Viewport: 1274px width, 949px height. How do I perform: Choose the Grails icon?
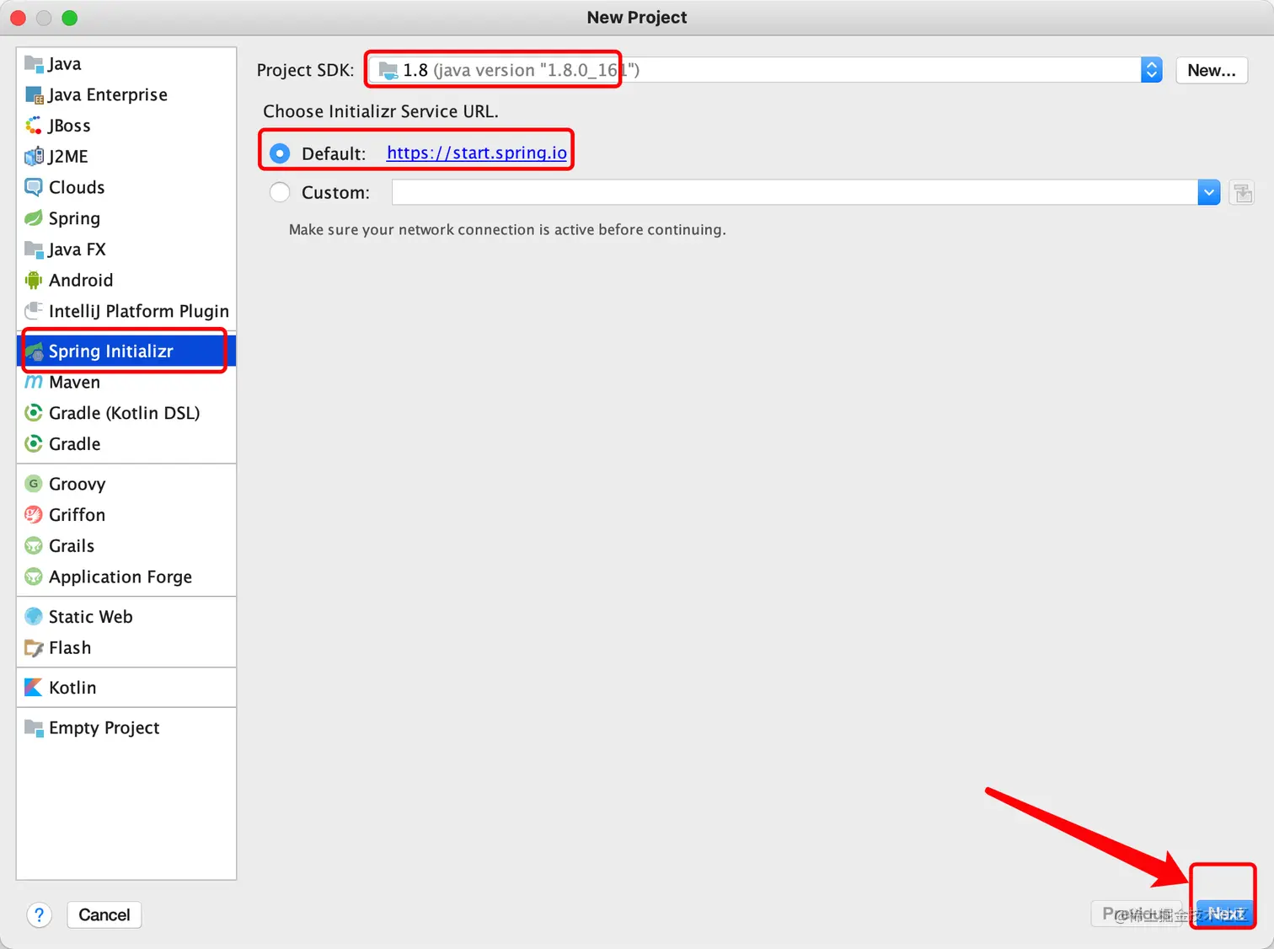[x=34, y=546]
